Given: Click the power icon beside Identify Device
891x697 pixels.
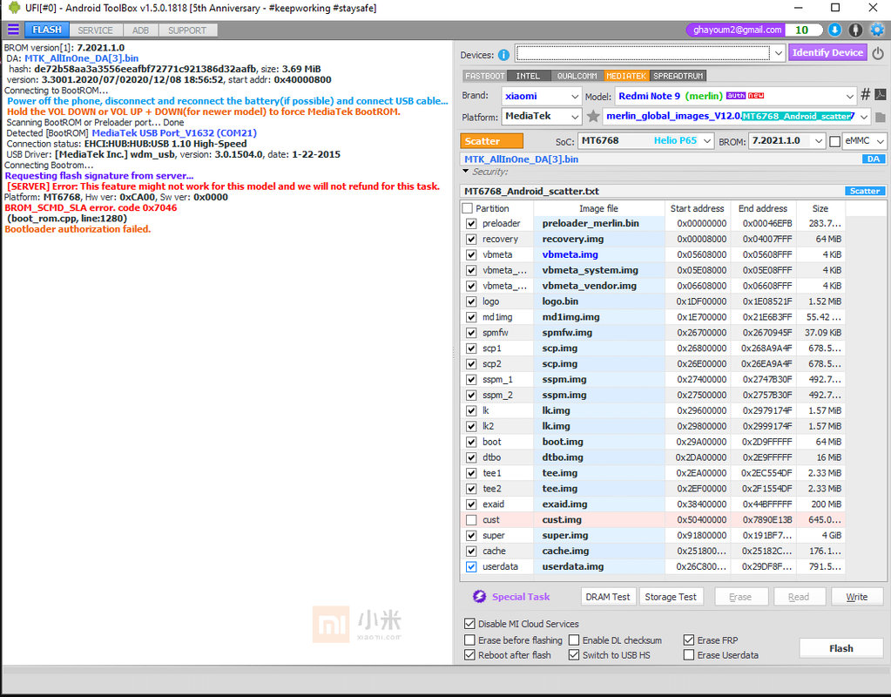Looking at the screenshot, I should (x=878, y=53).
